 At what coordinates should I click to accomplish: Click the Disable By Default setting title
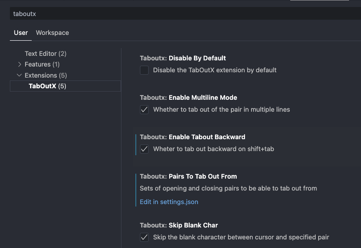(x=183, y=58)
